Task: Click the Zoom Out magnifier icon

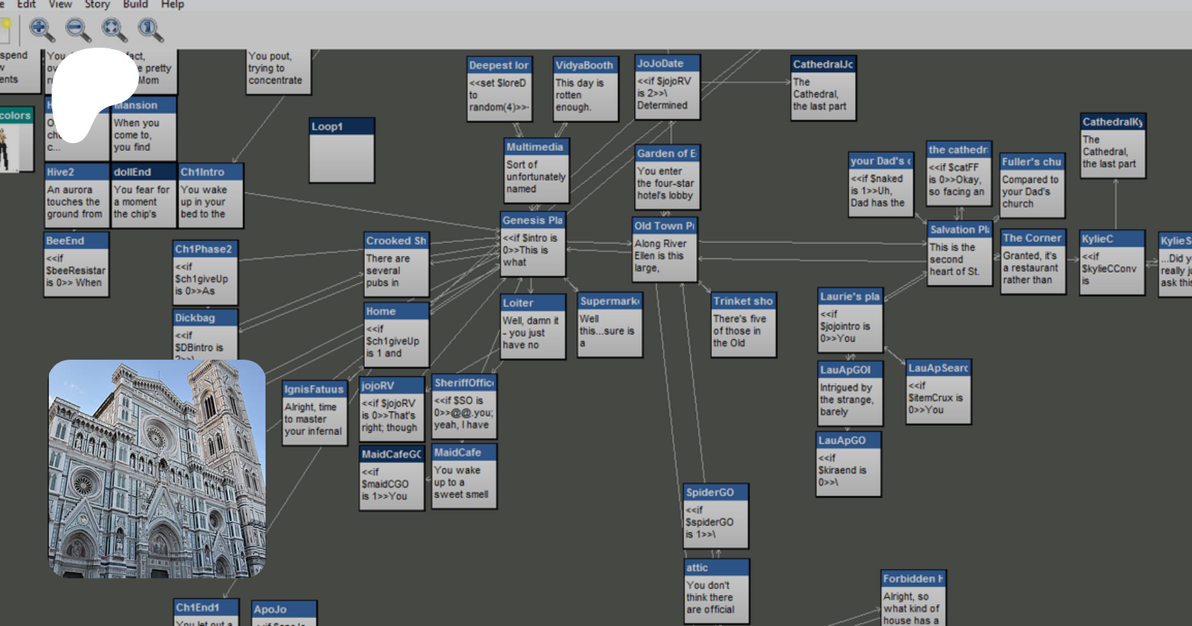Action: point(77,28)
